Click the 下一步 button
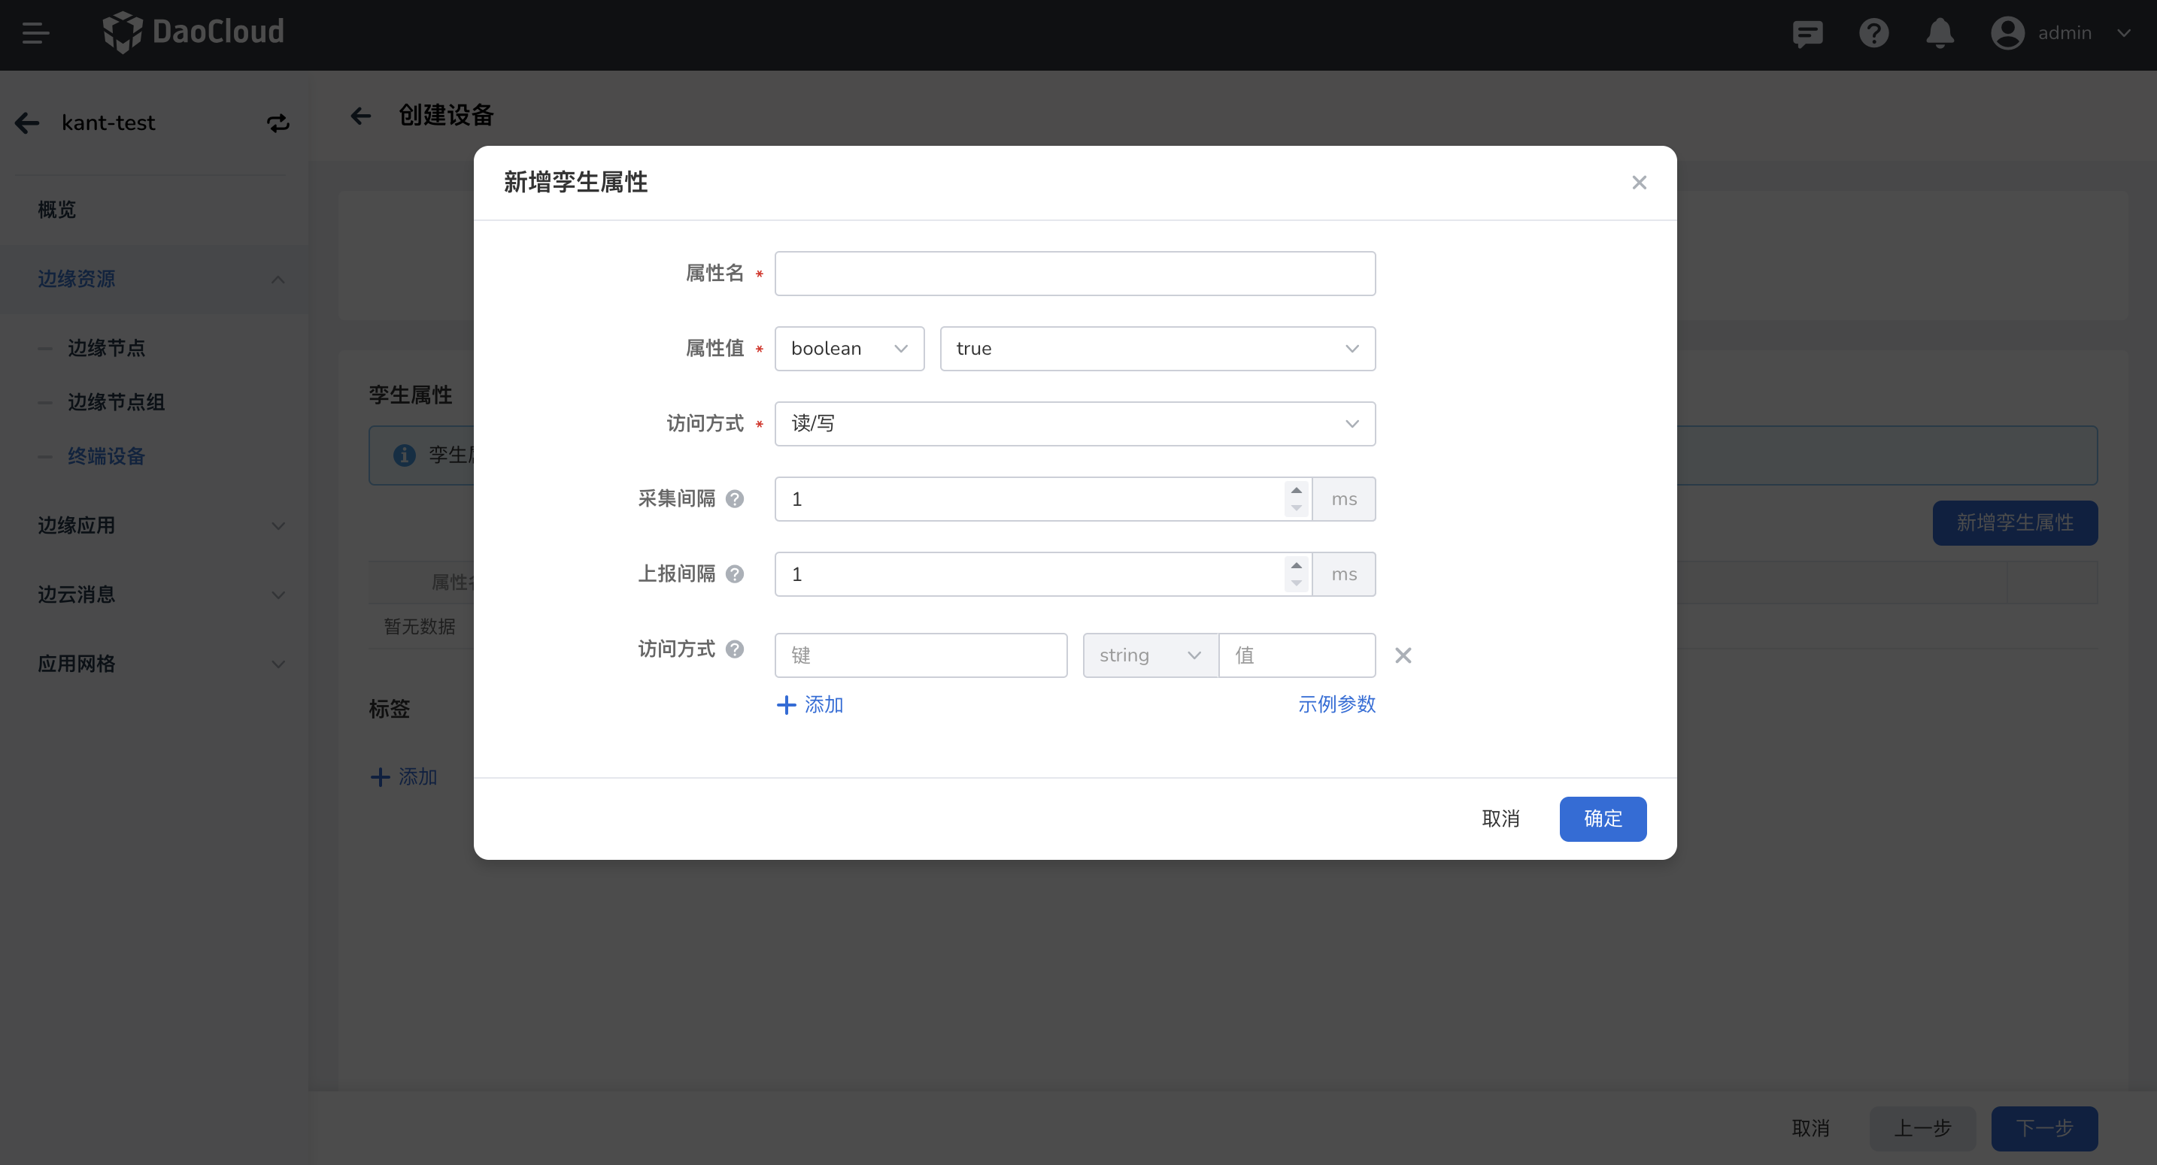2157x1165 pixels. [x=2043, y=1128]
